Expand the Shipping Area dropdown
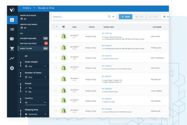The height and width of the screenshot is (125, 187). [x=45, y=114]
